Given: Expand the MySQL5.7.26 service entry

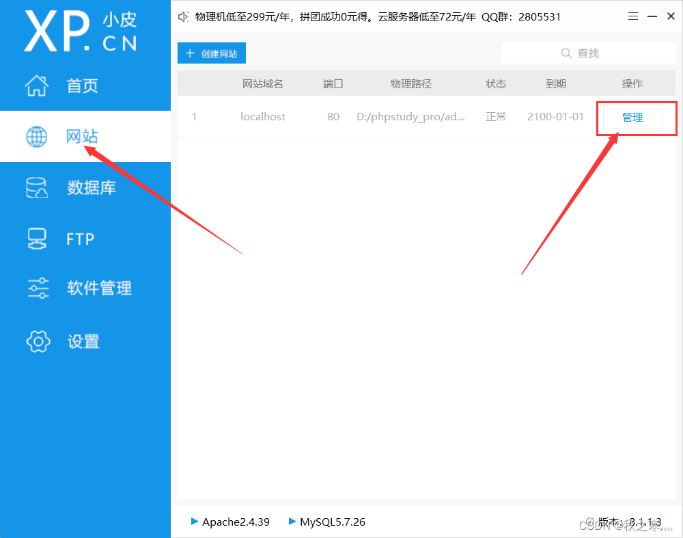Looking at the screenshot, I should click(x=290, y=522).
